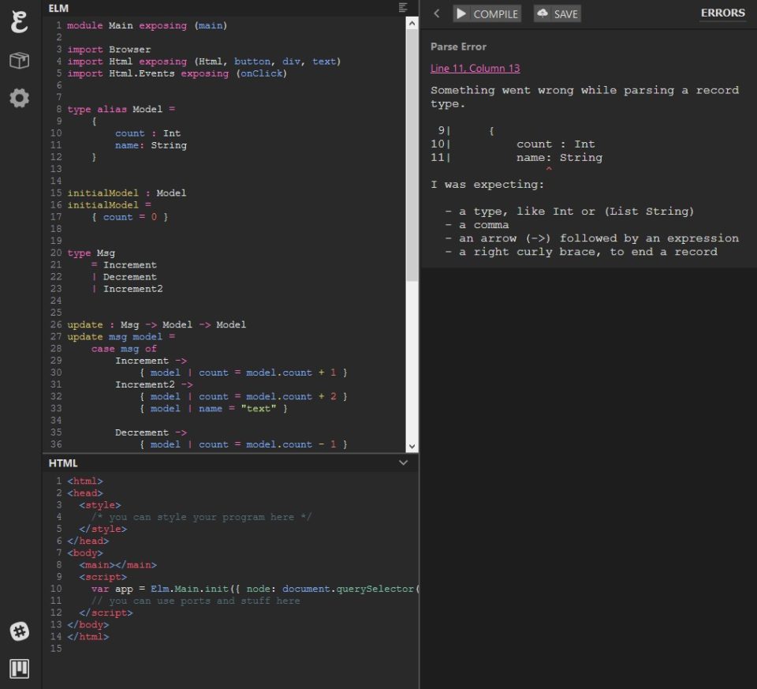
Task: Open settings via the gear icon
Action: [x=19, y=98]
